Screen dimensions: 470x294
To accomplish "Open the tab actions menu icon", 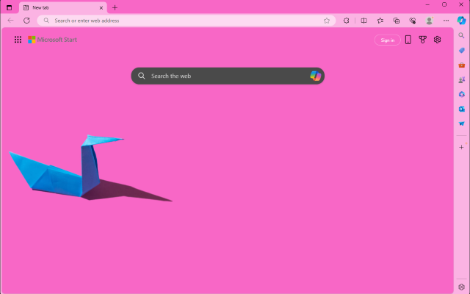I will (10, 8).
